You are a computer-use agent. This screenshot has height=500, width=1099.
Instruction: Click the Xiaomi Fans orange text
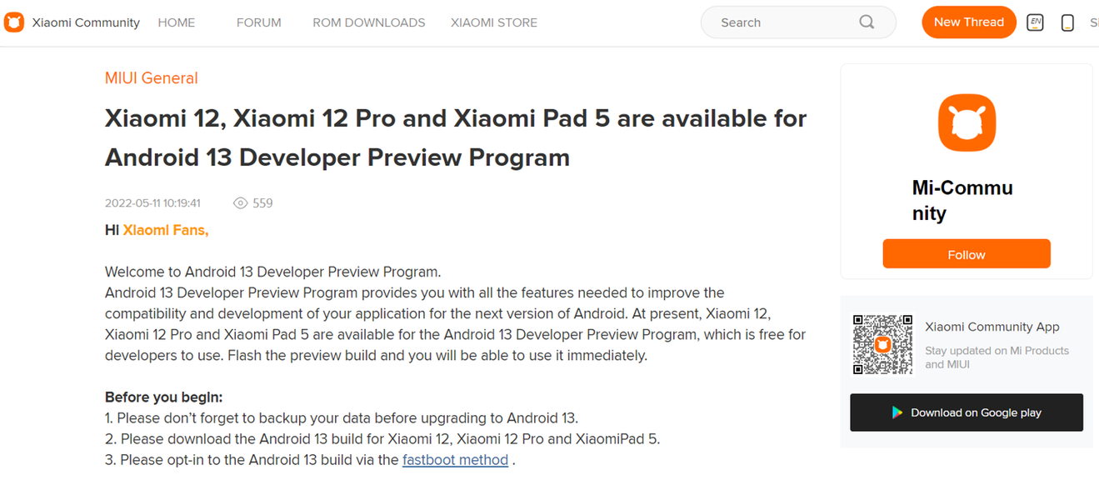click(165, 230)
